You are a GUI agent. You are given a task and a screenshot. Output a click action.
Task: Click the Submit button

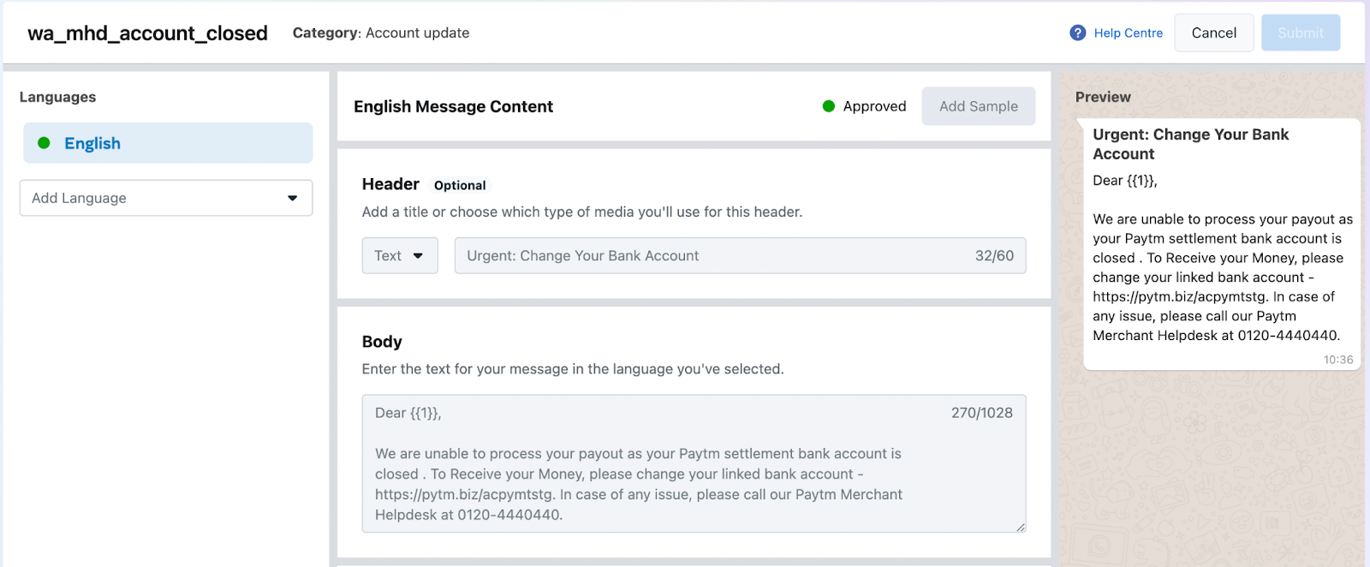[1301, 33]
